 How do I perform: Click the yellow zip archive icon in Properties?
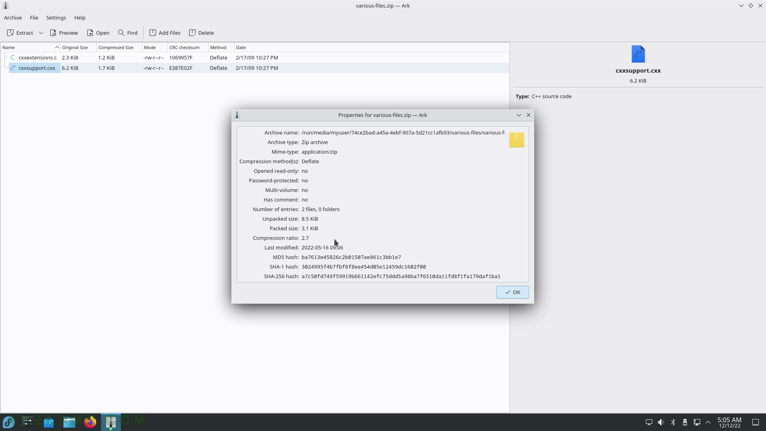click(x=516, y=140)
